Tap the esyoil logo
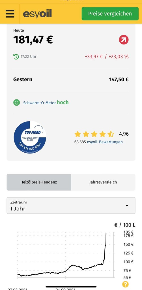The width and height of the screenshot is (142, 290). [37, 14]
